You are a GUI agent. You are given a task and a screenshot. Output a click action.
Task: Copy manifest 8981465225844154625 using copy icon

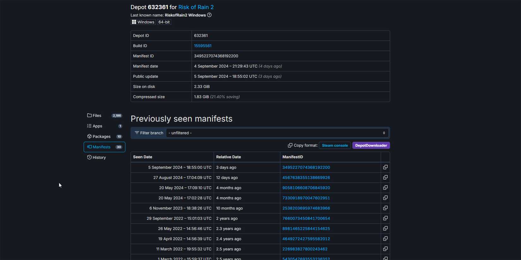click(385, 228)
